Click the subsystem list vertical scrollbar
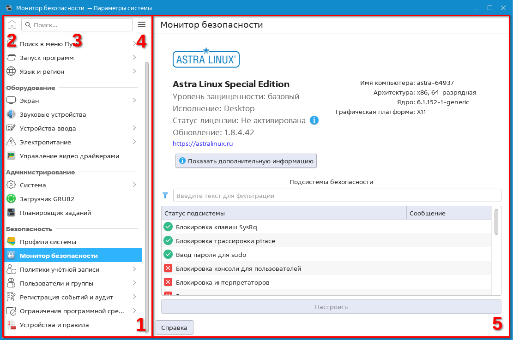 tap(496, 222)
